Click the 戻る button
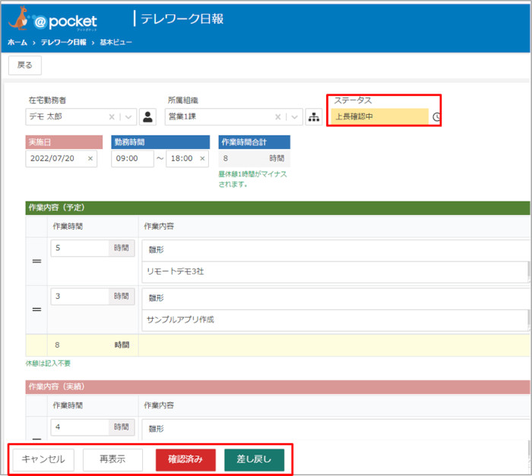 pos(25,65)
